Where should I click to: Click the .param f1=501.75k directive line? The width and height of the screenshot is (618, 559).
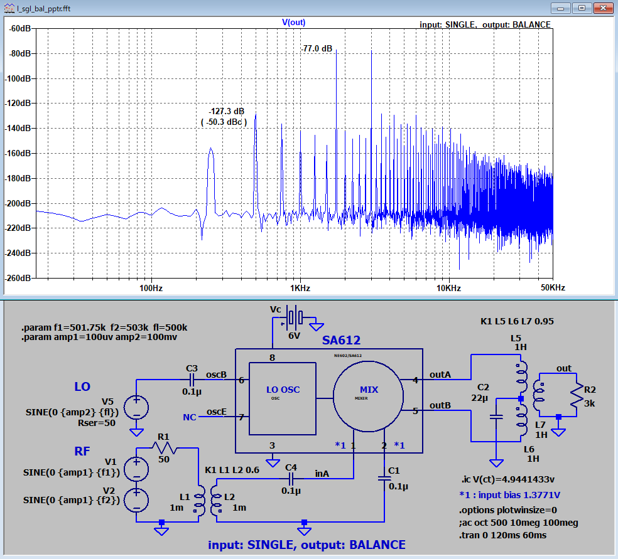[104, 327]
